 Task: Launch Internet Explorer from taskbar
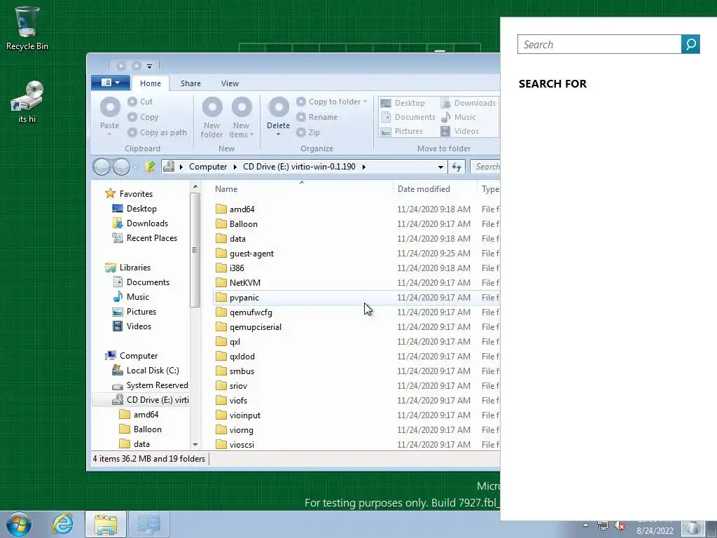62,524
